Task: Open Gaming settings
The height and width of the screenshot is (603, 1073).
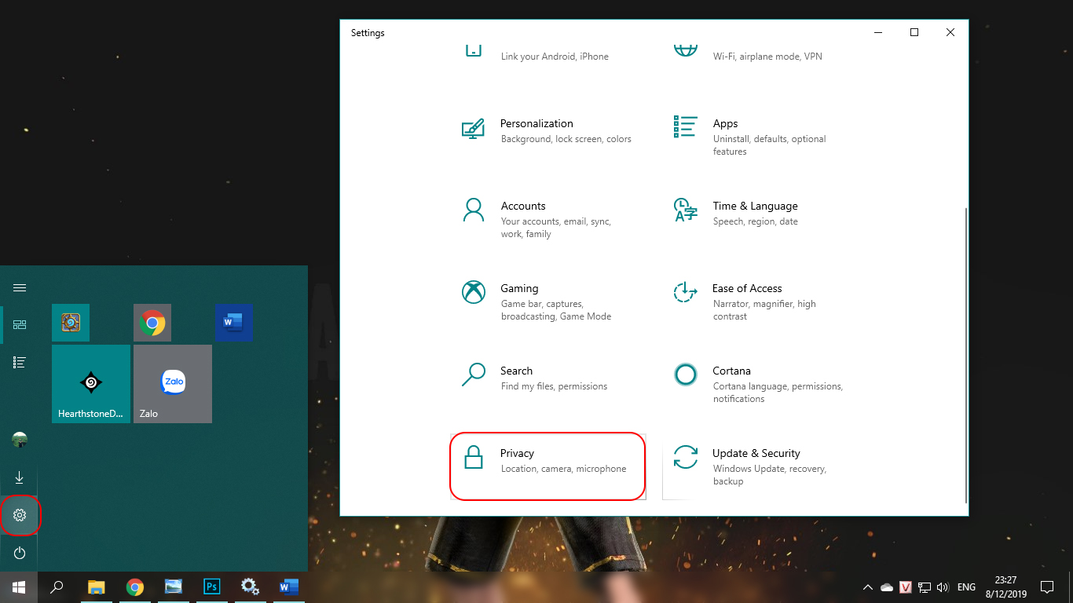Action: pos(547,301)
